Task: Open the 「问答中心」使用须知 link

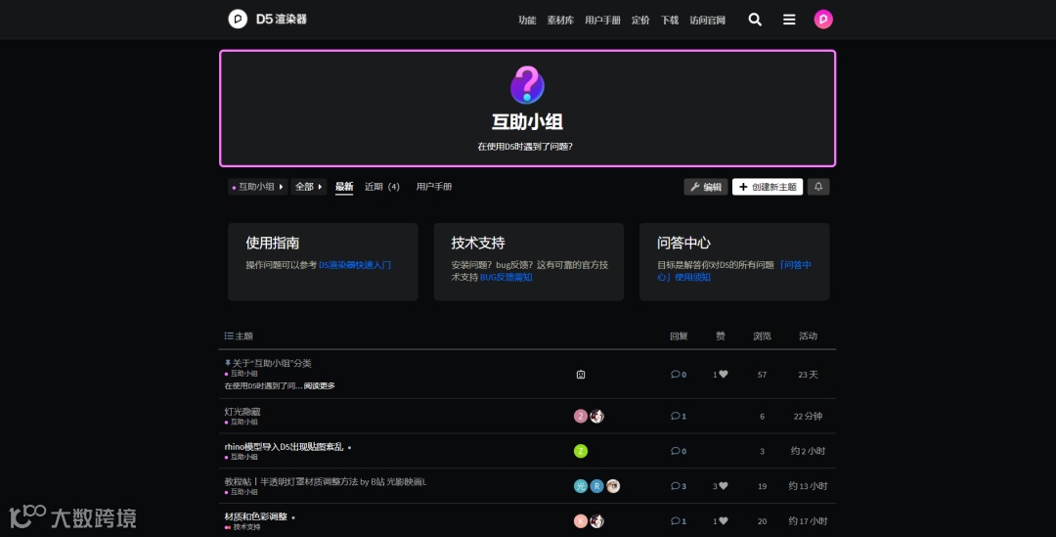Action: click(x=734, y=271)
